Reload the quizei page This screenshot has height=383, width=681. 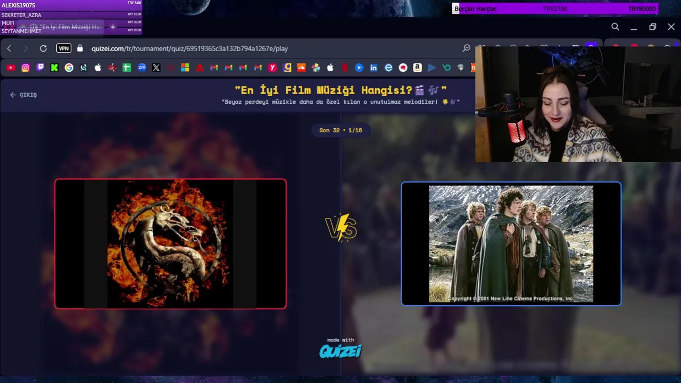43,48
